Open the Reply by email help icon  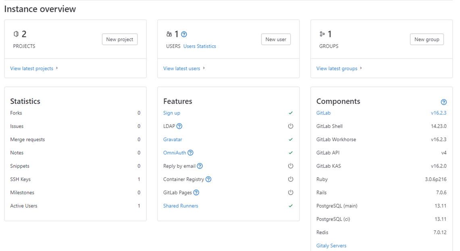(x=200, y=166)
